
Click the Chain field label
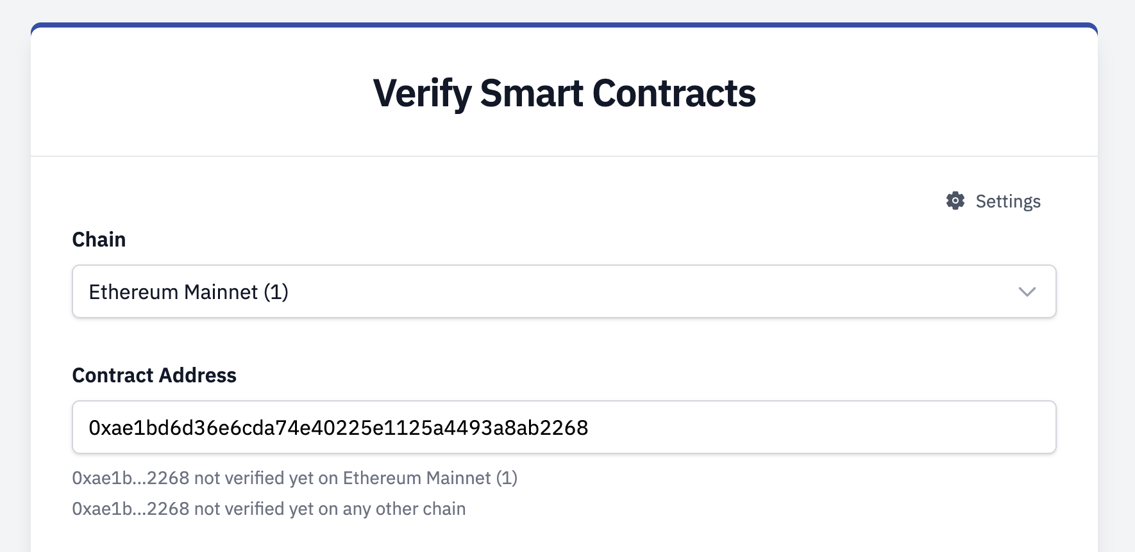click(99, 239)
